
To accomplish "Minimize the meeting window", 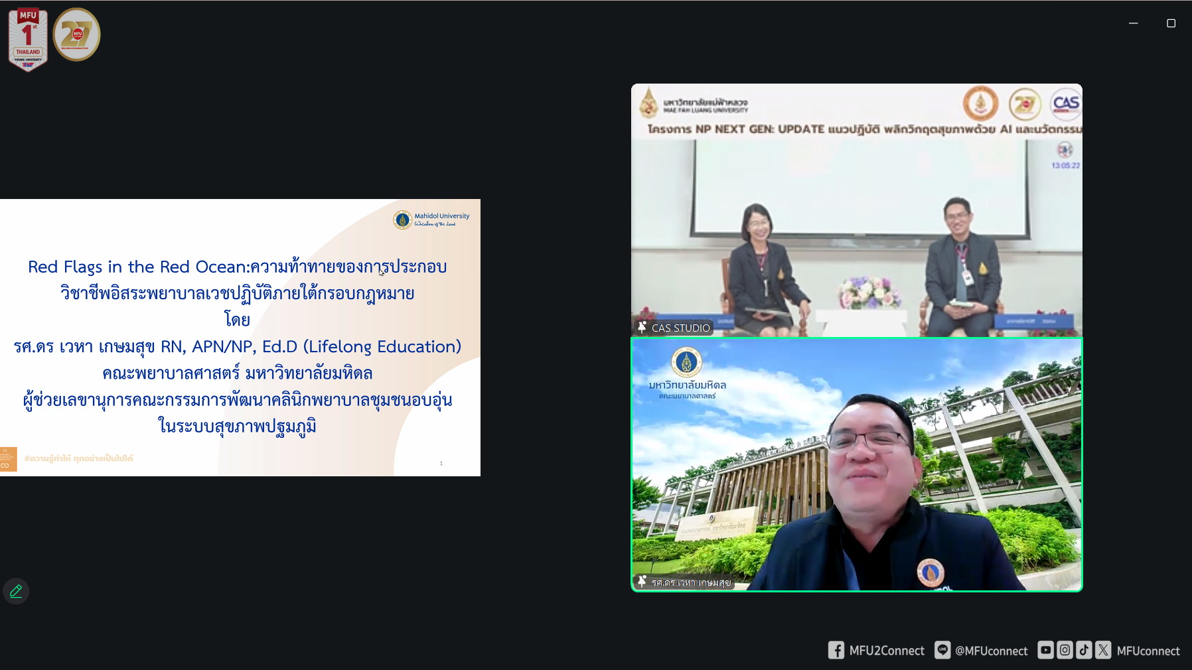I will click(1133, 23).
